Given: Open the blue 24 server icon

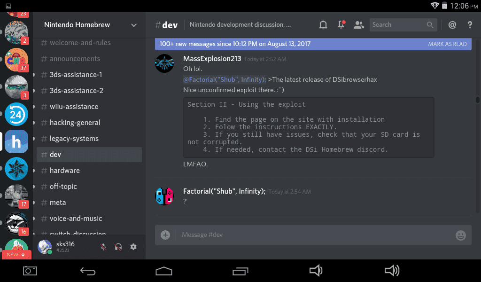Looking at the screenshot, I should click(x=16, y=114).
